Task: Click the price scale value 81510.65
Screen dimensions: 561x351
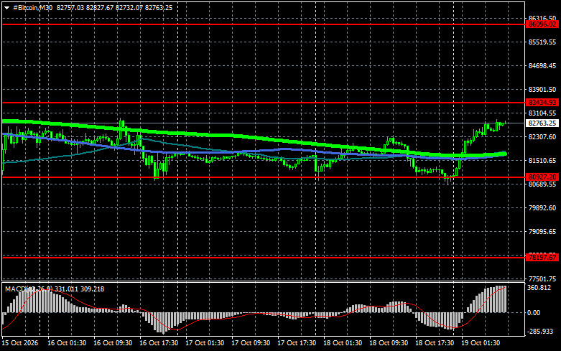Action: [x=542, y=161]
